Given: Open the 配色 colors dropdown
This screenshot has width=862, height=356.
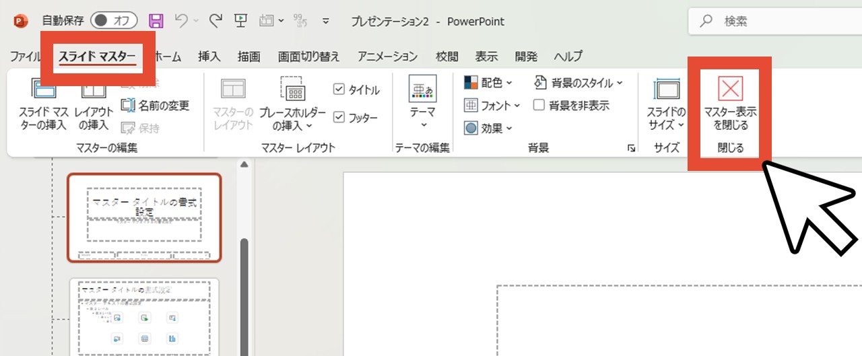Looking at the screenshot, I should click(x=488, y=83).
